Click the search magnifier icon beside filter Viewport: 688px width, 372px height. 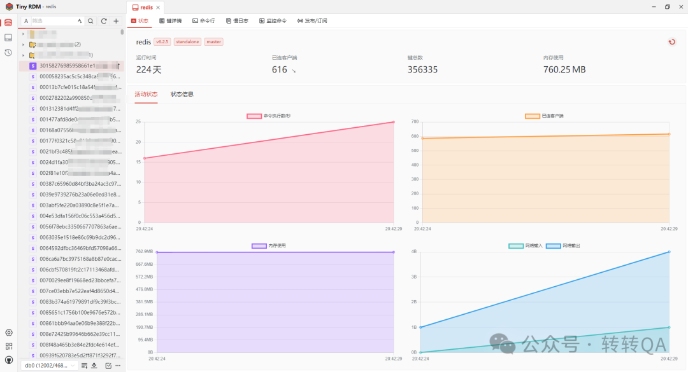(x=90, y=21)
